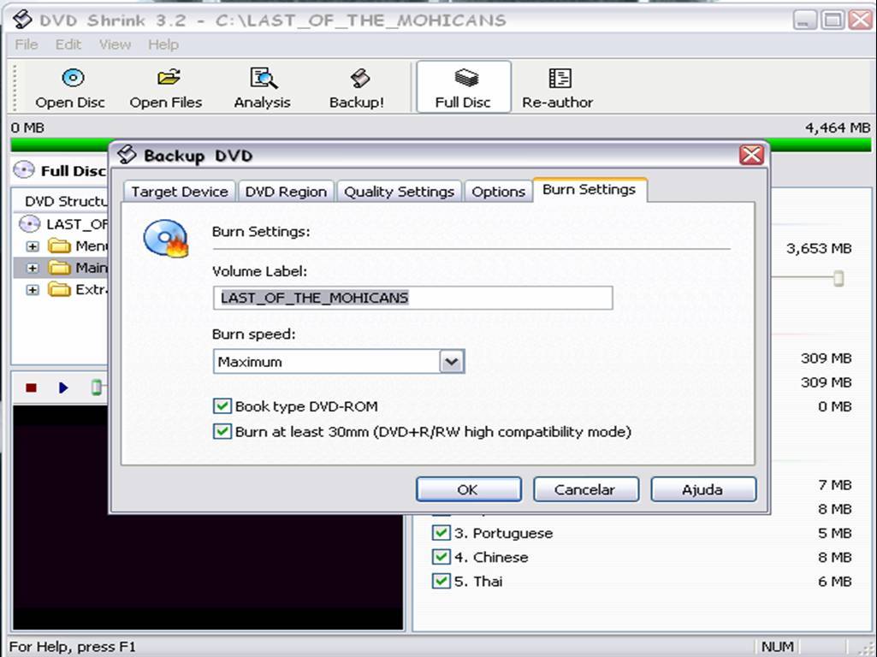Click the compression slider handle
The width and height of the screenshot is (877, 657).
pos(838,278)
